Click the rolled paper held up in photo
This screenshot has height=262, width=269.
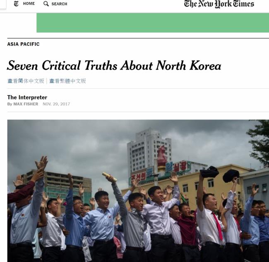tap(110, 177)
